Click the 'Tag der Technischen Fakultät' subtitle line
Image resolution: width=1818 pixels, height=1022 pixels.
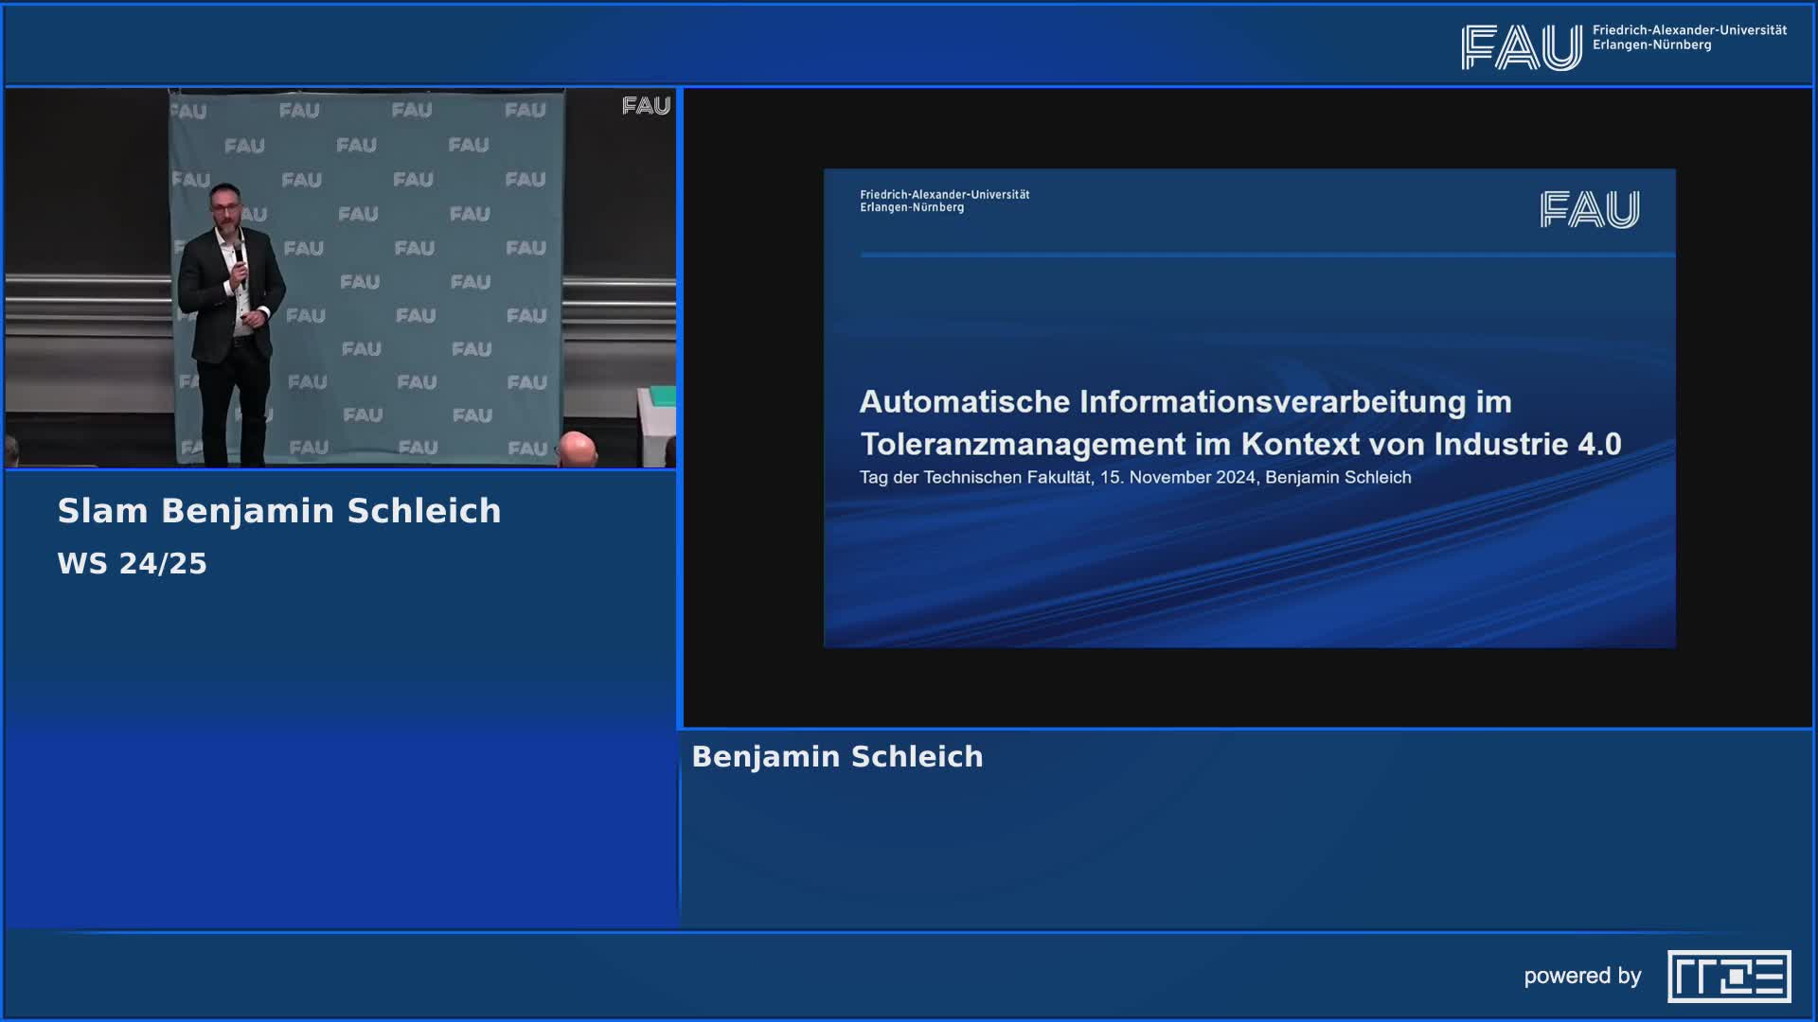(x=1134, y=478)
